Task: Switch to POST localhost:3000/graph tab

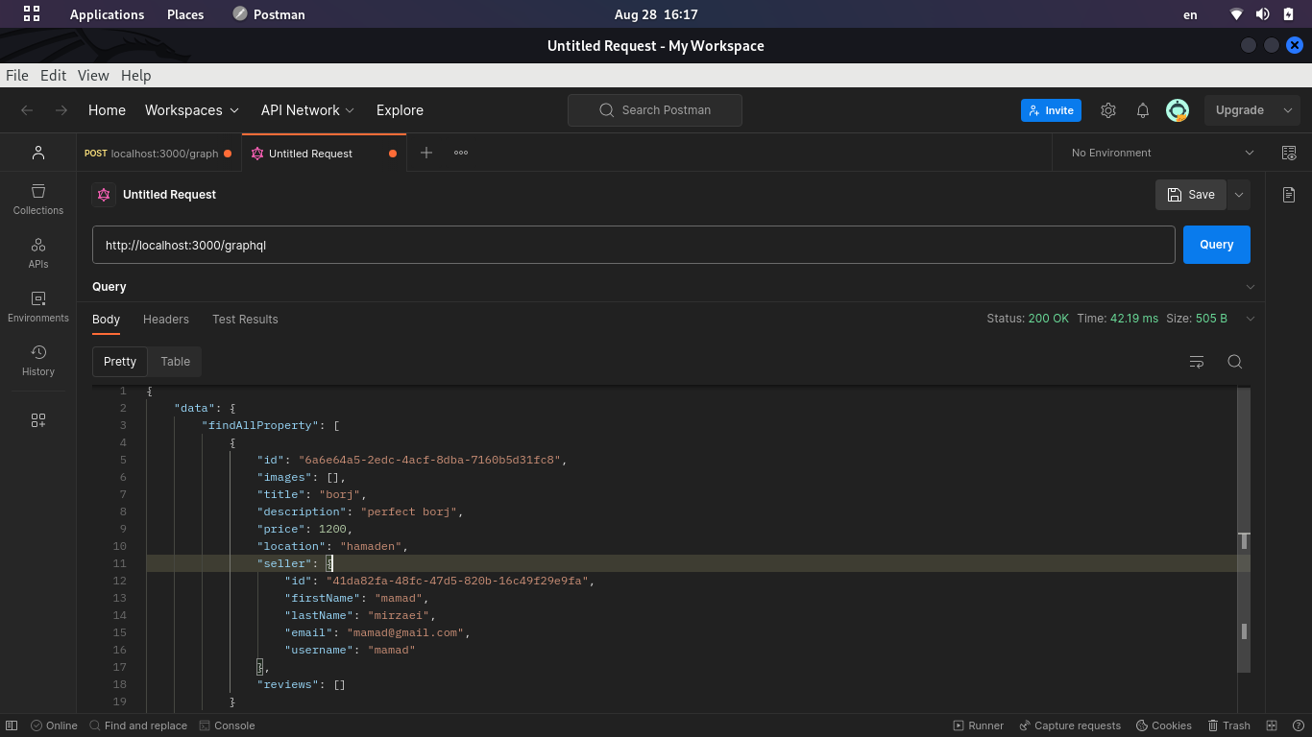Action: [x=158, y=153]
